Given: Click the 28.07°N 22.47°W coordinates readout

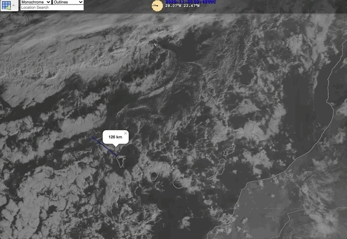Looking at the screenshot, I should click(x=182, y=6).
